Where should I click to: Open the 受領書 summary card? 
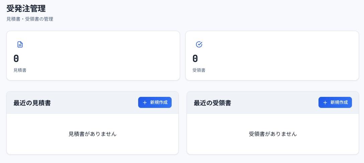click(x=272, y=56)
